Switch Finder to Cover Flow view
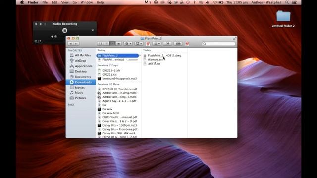 118,44
